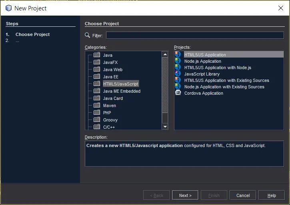Click the Java Card folder icon
The image size is (290, 205).
[97, 98]
